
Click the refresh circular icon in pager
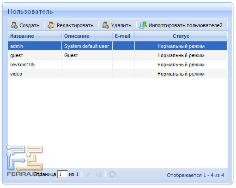point(112,174)
